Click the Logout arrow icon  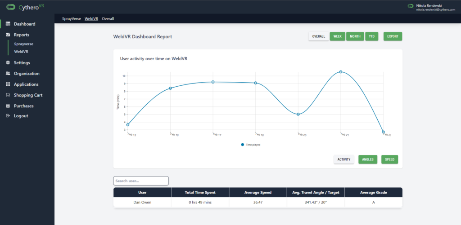click(x=8, y=116)
